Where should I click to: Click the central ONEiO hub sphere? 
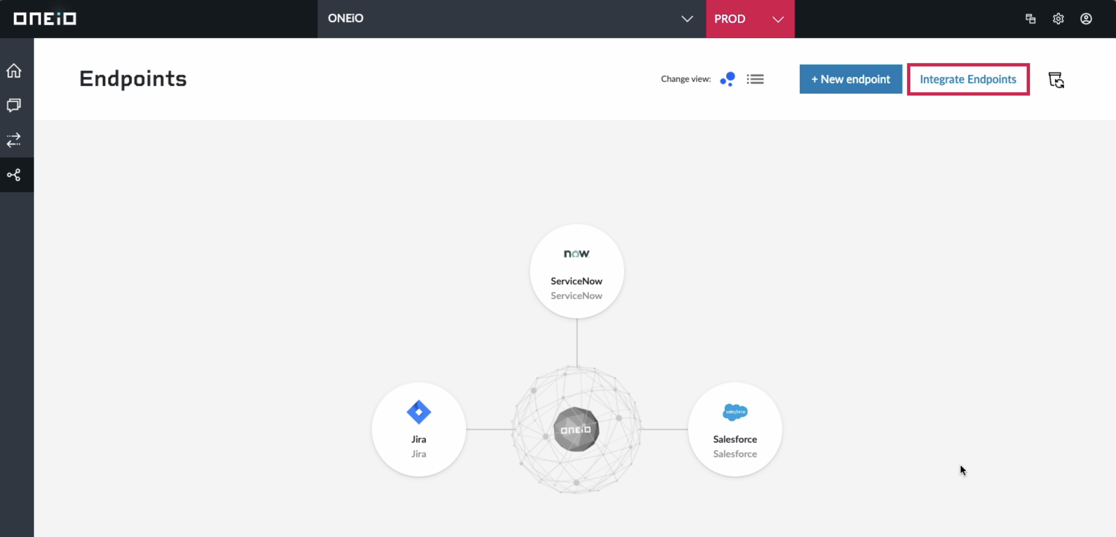click(577, 429)
